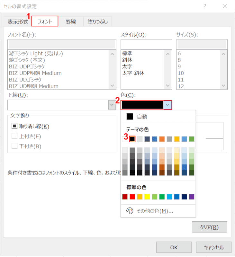
Task: Pick black theme color swatch
Action: tap(132, 139)
